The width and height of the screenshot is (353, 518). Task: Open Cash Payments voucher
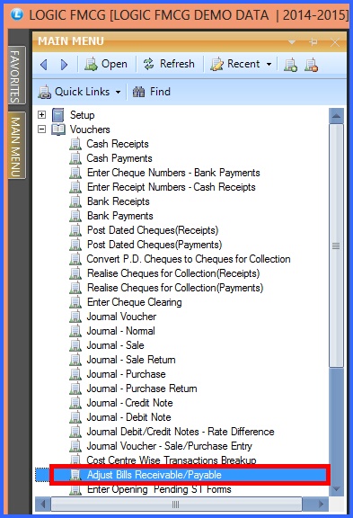pyautogui.click(x=119, y=158)
